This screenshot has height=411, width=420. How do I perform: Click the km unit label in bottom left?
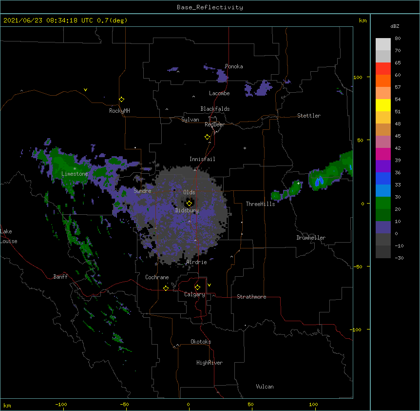tap(7, 406)
